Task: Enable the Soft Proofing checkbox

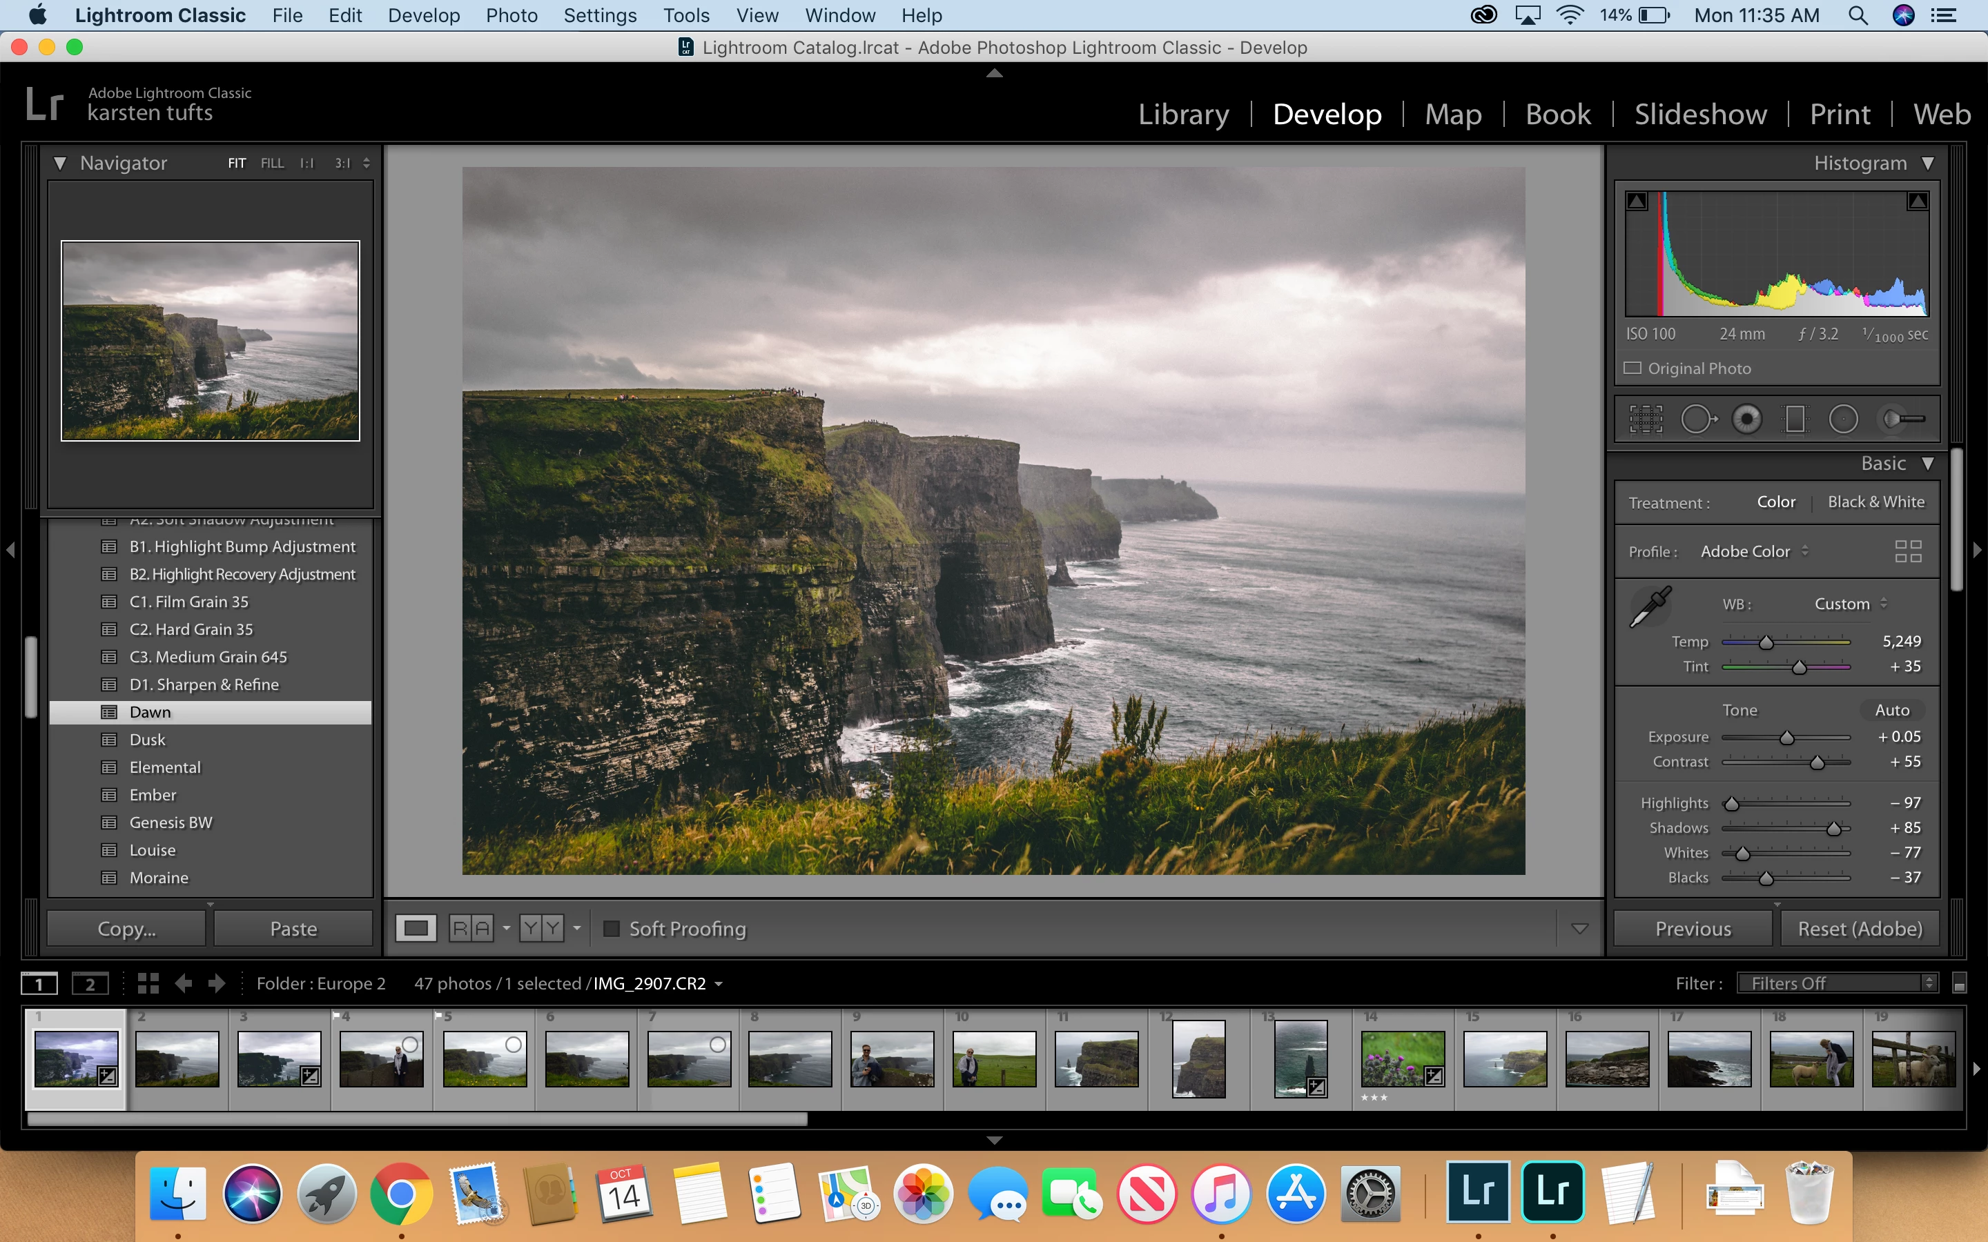Action: 611,928
